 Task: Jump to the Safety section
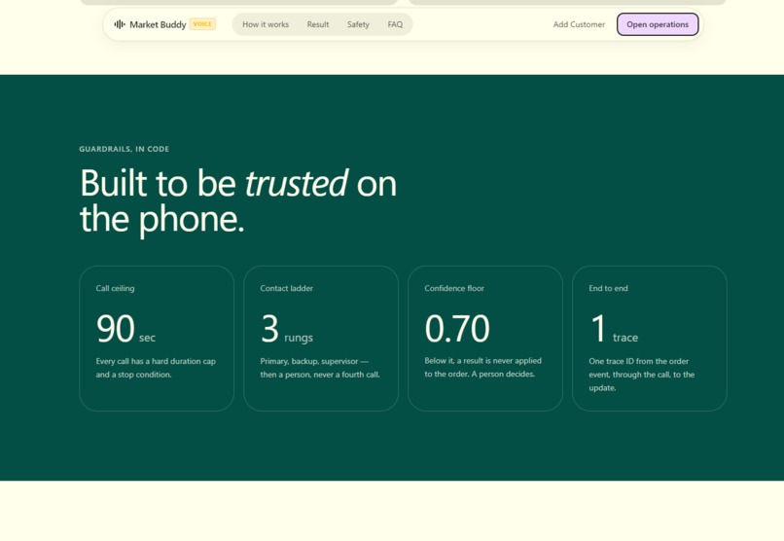[x=358, y=24]
